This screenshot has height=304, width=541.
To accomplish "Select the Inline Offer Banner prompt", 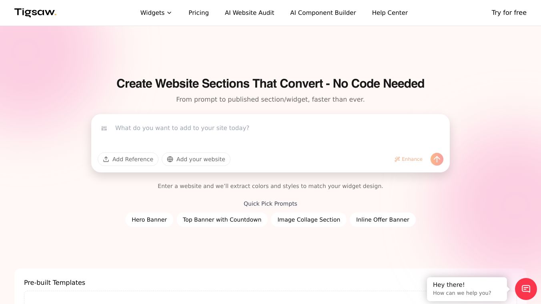I will [x=383, y=220].
